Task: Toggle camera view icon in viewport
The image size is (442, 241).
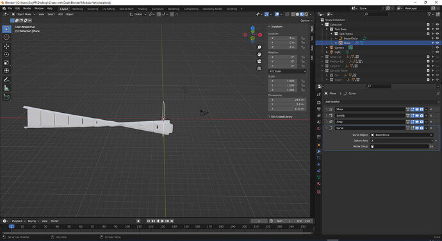Action: (259, 62)
